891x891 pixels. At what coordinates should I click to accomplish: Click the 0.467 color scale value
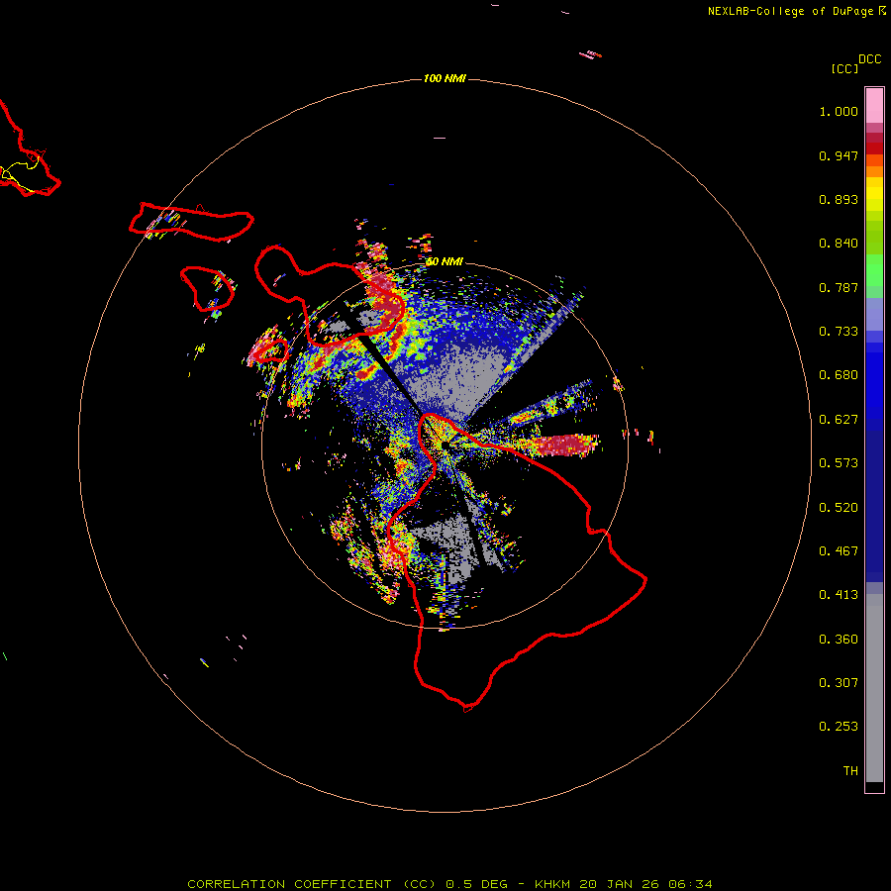[839, 551]
